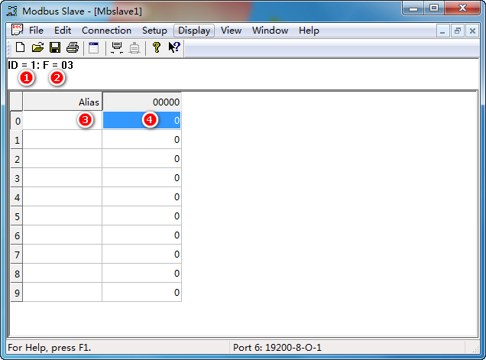Click the slave definition window icon
The height and width of the screenshot is (360, 486).
[93, 47]
